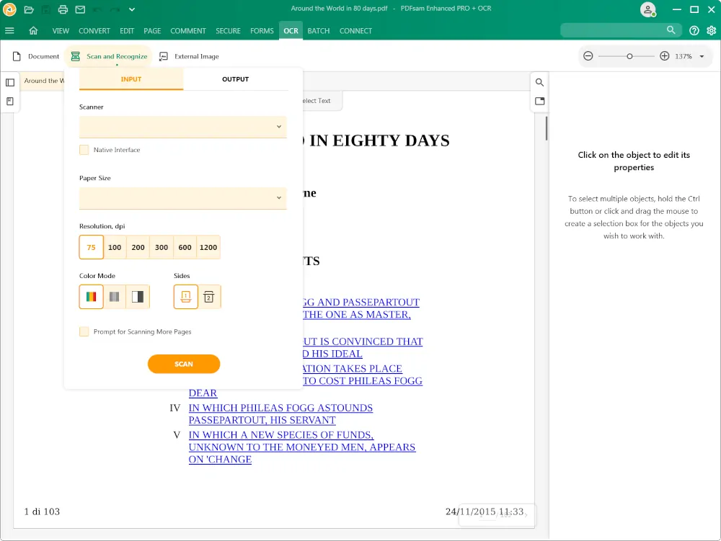Choose grayscale color mode icon

pos(115,297)
